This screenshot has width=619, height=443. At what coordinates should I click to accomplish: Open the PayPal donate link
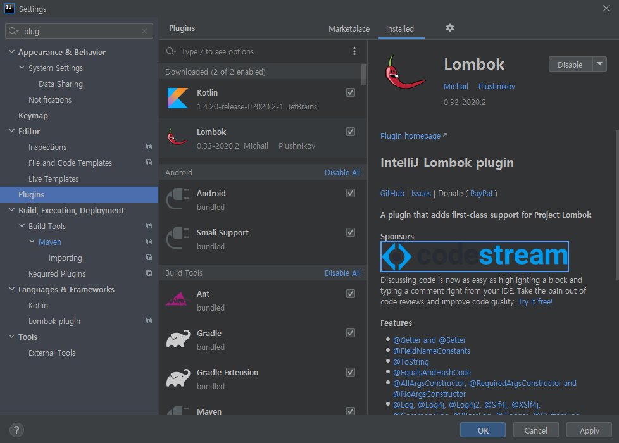click(x=481, y=194)
